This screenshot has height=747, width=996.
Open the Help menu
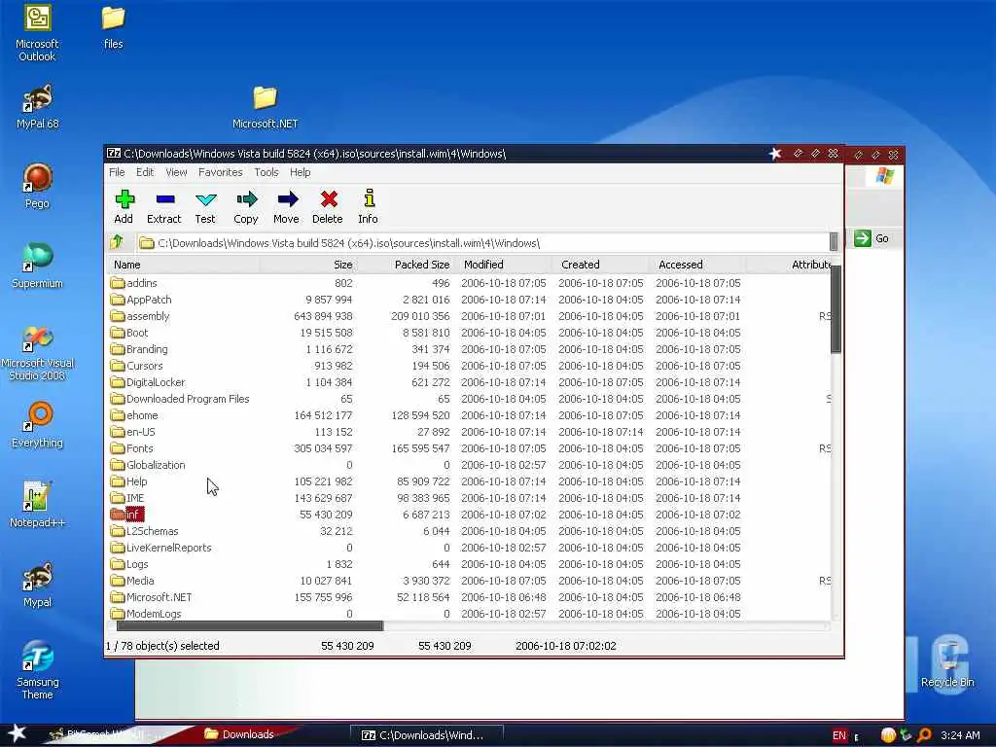tap(300, 172)
